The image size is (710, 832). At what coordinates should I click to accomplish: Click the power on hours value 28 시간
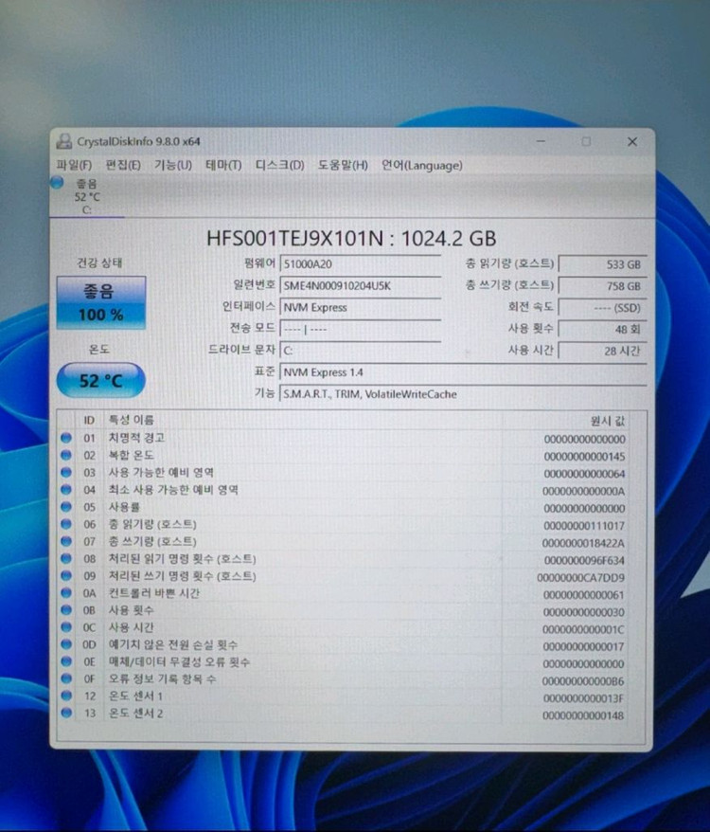pos(602,351)
